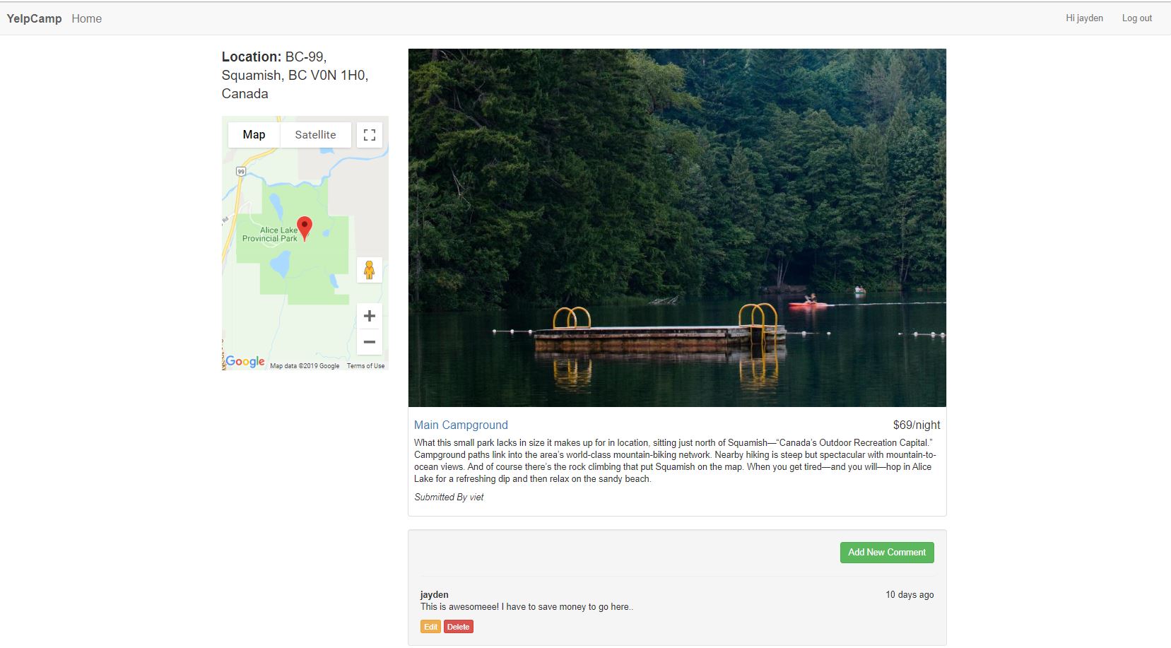The height and width of the screenshot is (648, 1171).
Task: Toggle to Satellite imagery mode
Action: (x=315, y=134)
